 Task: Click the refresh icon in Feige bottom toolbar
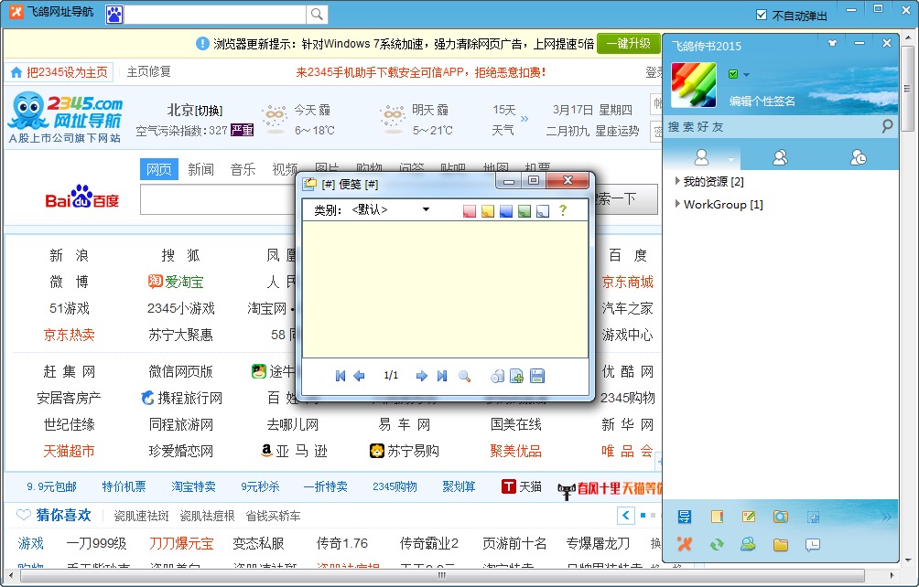(x=718, y=545)
